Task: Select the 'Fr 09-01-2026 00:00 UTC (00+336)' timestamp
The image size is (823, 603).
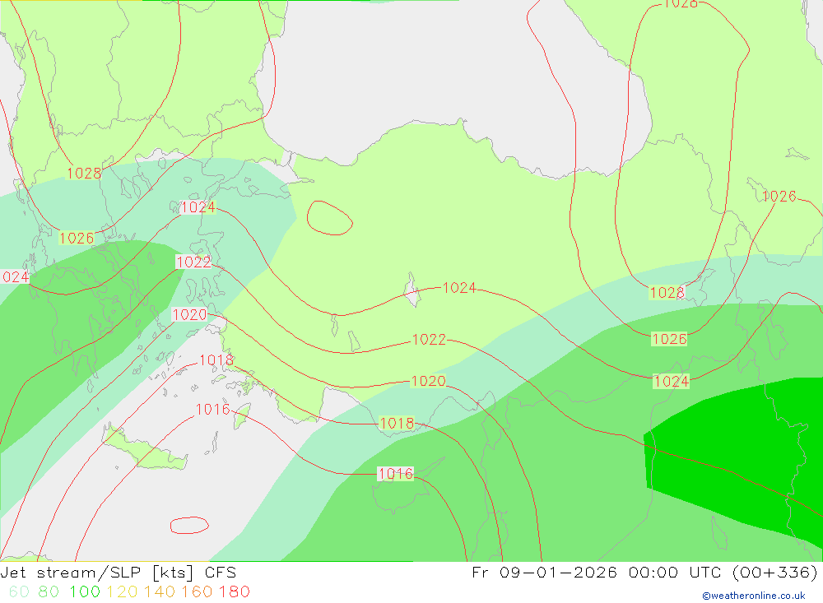Action: [644, 572]
